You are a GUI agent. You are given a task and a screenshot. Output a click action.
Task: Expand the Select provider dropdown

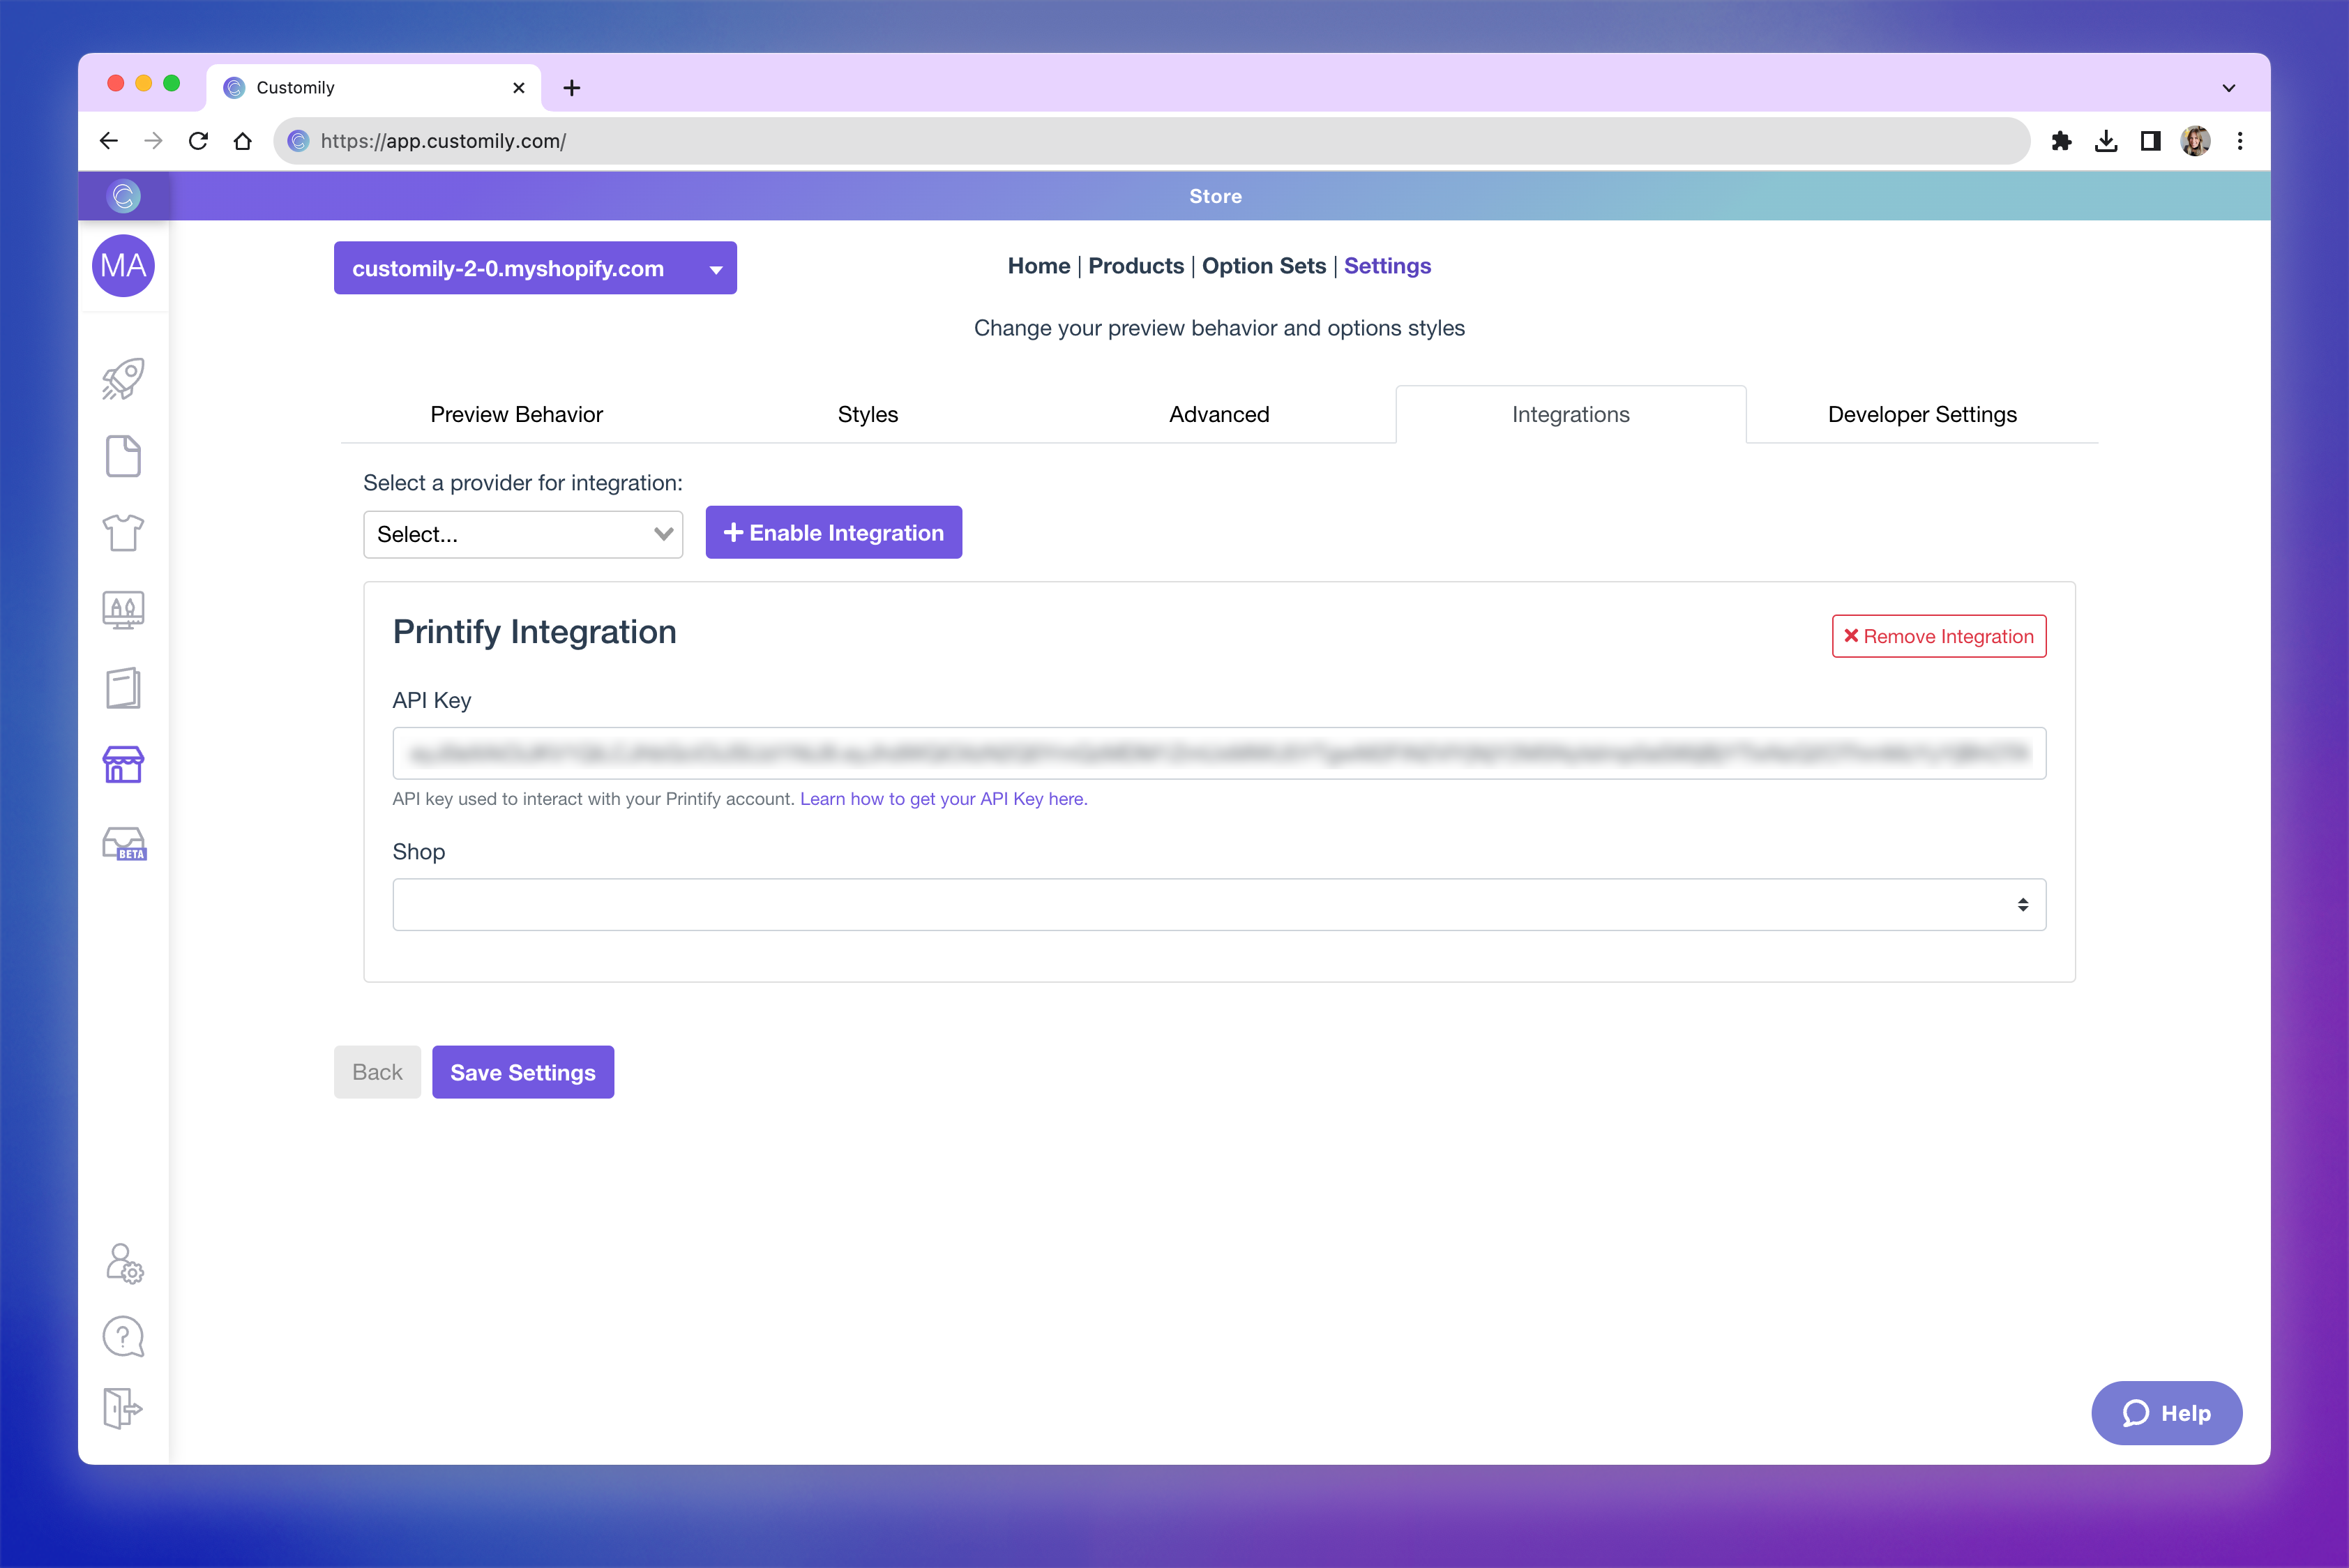(x=523, y=534)
